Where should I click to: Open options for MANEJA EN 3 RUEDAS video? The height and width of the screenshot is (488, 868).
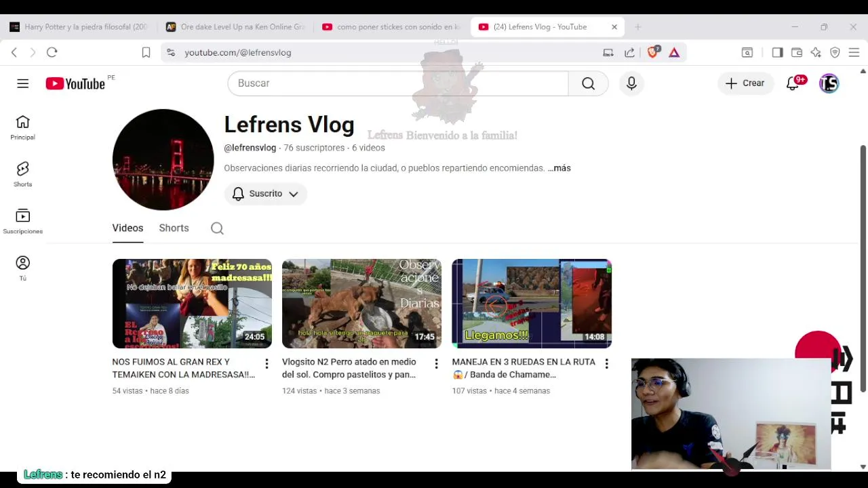[x=606, y=364]
